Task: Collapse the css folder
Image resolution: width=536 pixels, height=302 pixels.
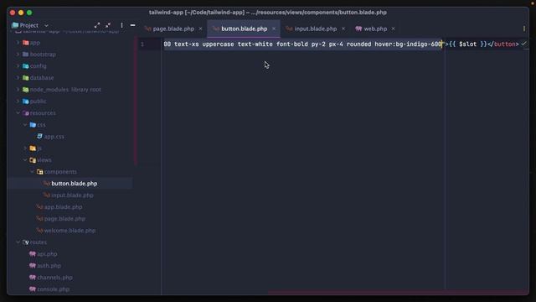Action: pyautogui.click(x=25, y=125)
